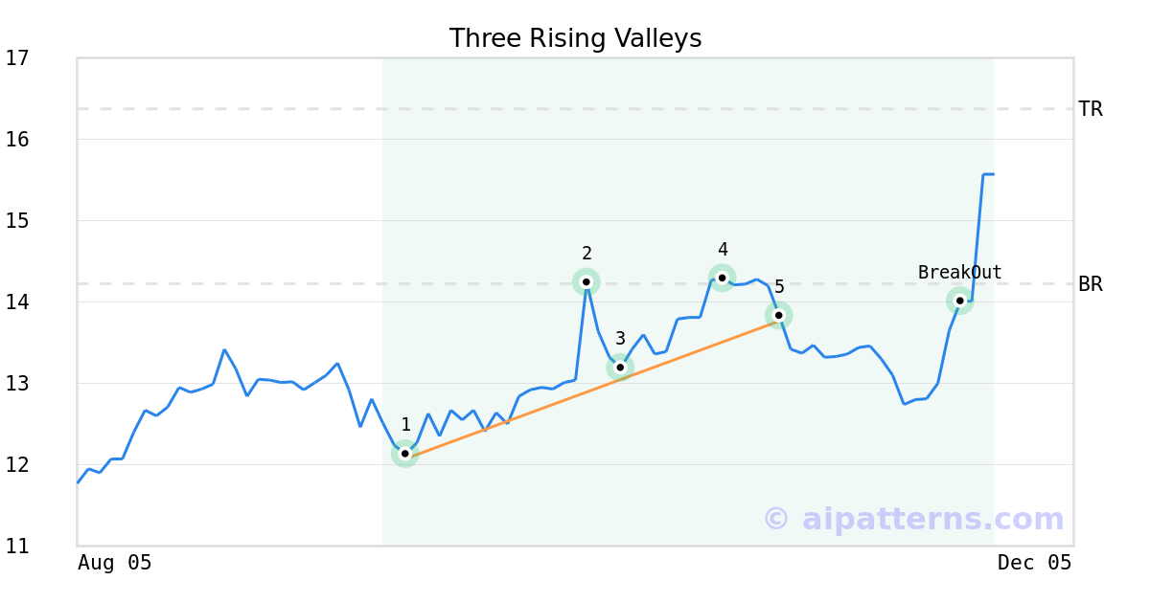Click the 11 value on the price axis
Viewport: 1150px width, 603px height.
pos(17,547)
